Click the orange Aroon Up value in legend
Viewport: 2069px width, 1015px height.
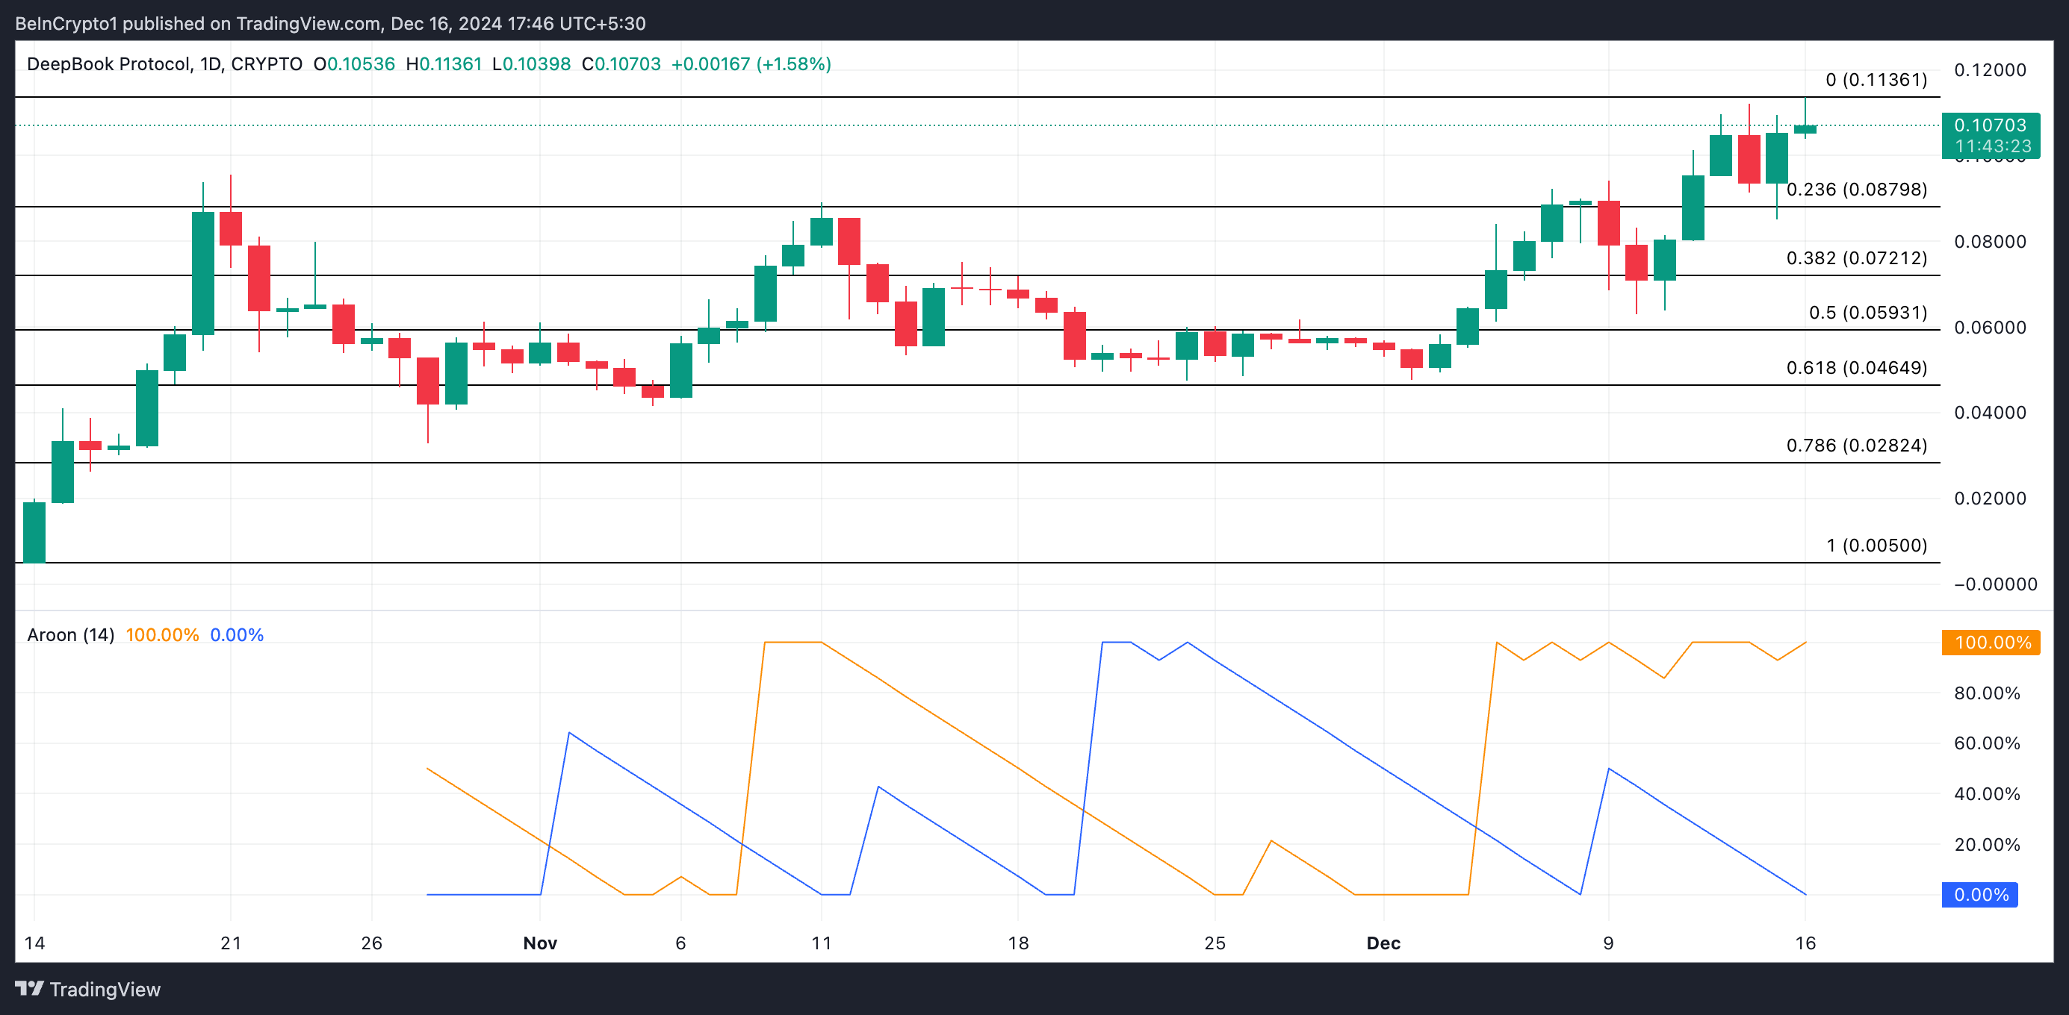pyautogui.click(x=162, y=634)
